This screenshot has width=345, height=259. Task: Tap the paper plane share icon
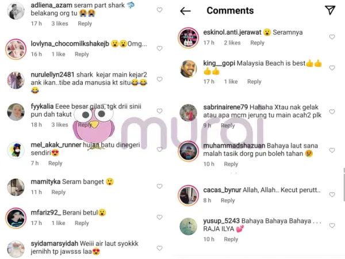(x=330, y=10)
